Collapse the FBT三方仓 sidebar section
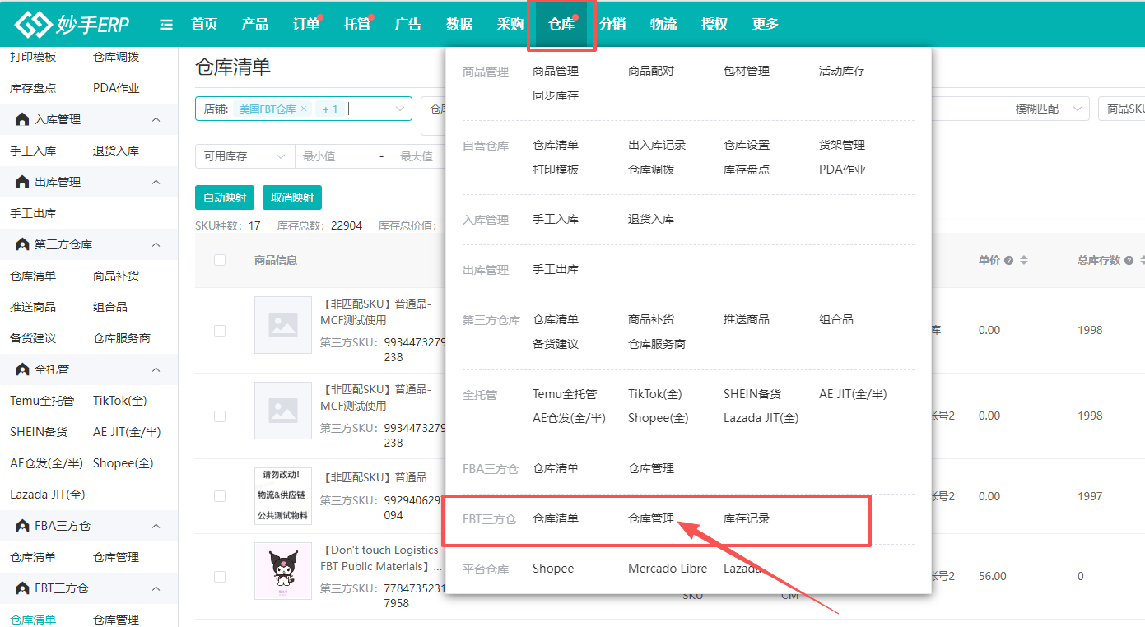The height and width of the screenshot is (627, 1145). pyautogui.click(x=156, y=589)
